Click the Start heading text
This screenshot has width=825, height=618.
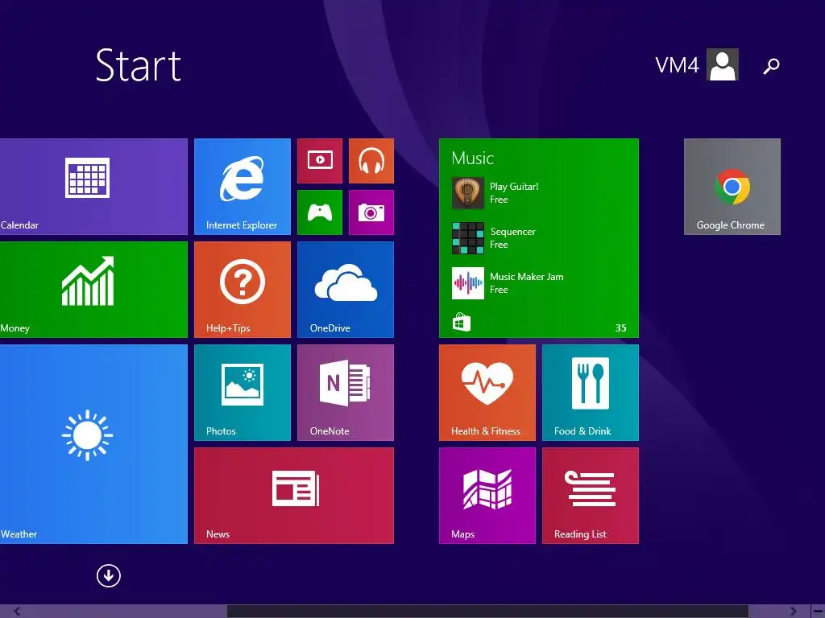point(139,66)
